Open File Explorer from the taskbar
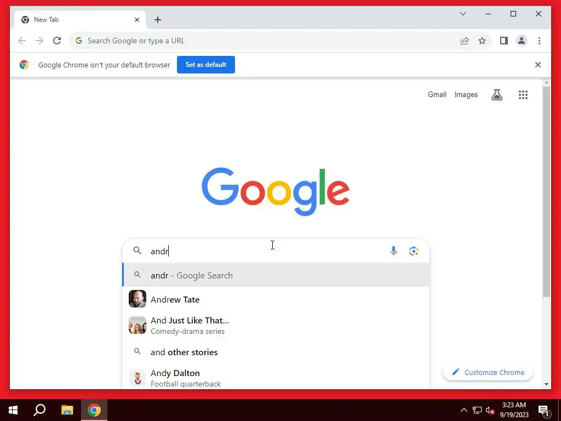This screenshot has height=421, width=561. (67, 410)
